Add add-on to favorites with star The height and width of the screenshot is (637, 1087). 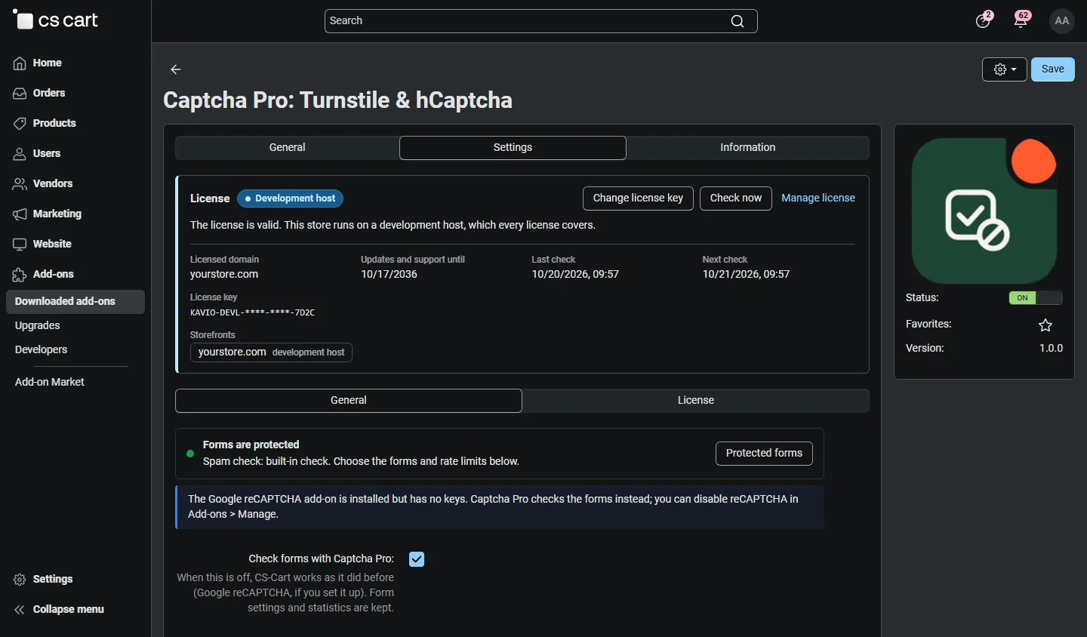coord(1045,325)
